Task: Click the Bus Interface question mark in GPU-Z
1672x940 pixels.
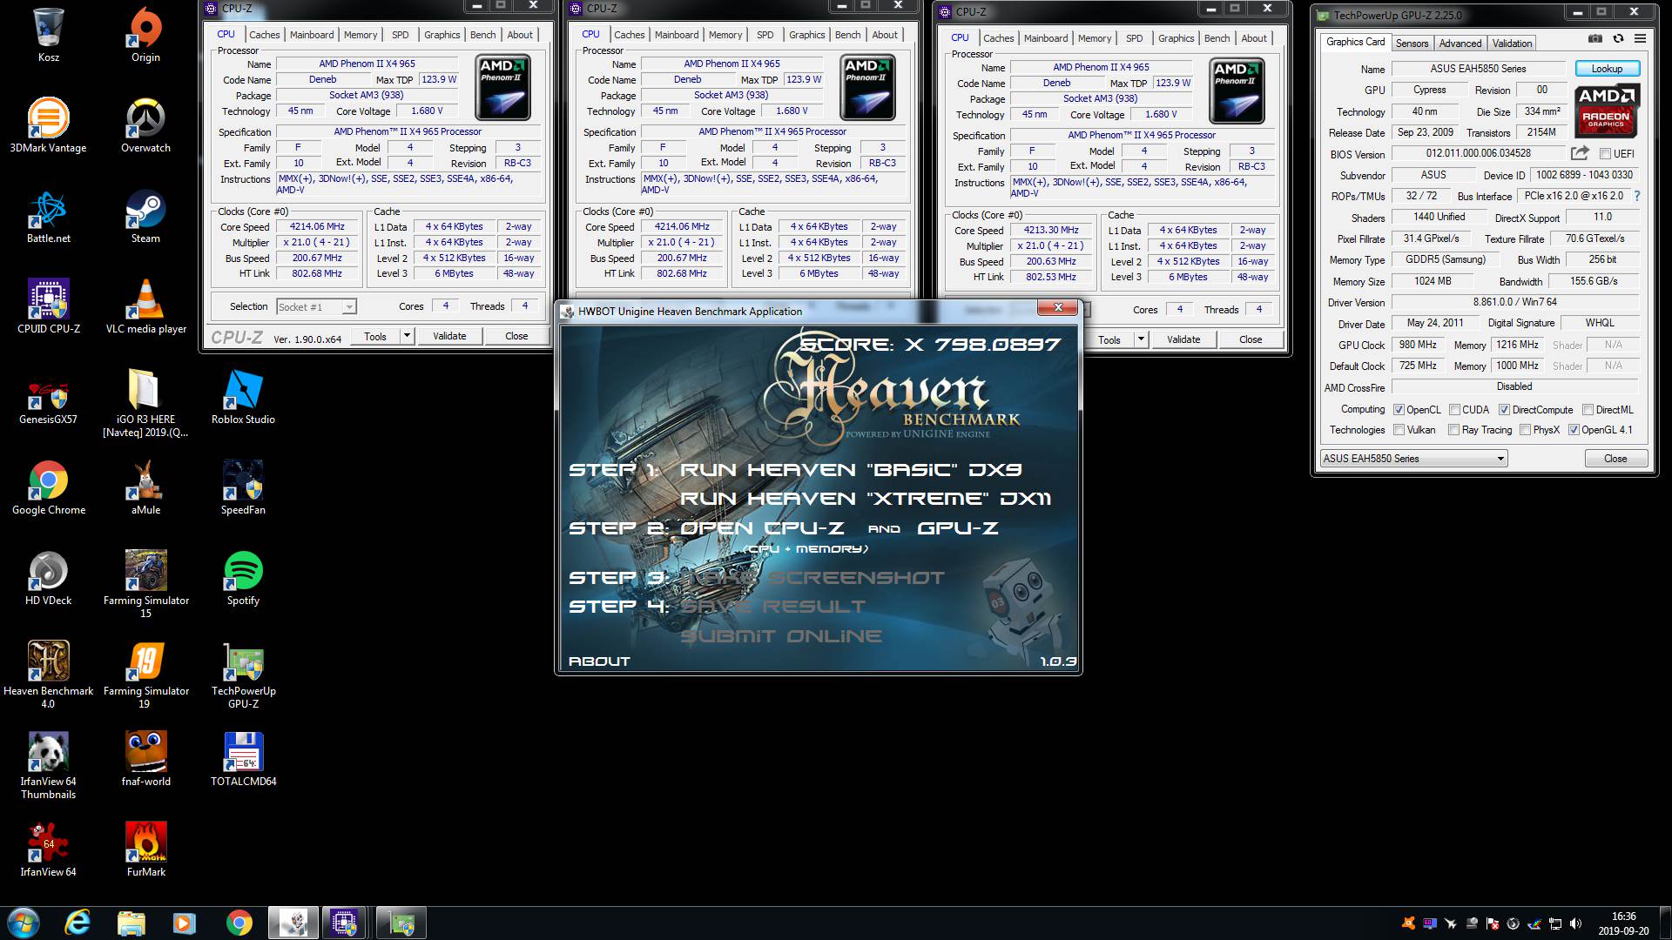Action: click(x=1637, y=196)
